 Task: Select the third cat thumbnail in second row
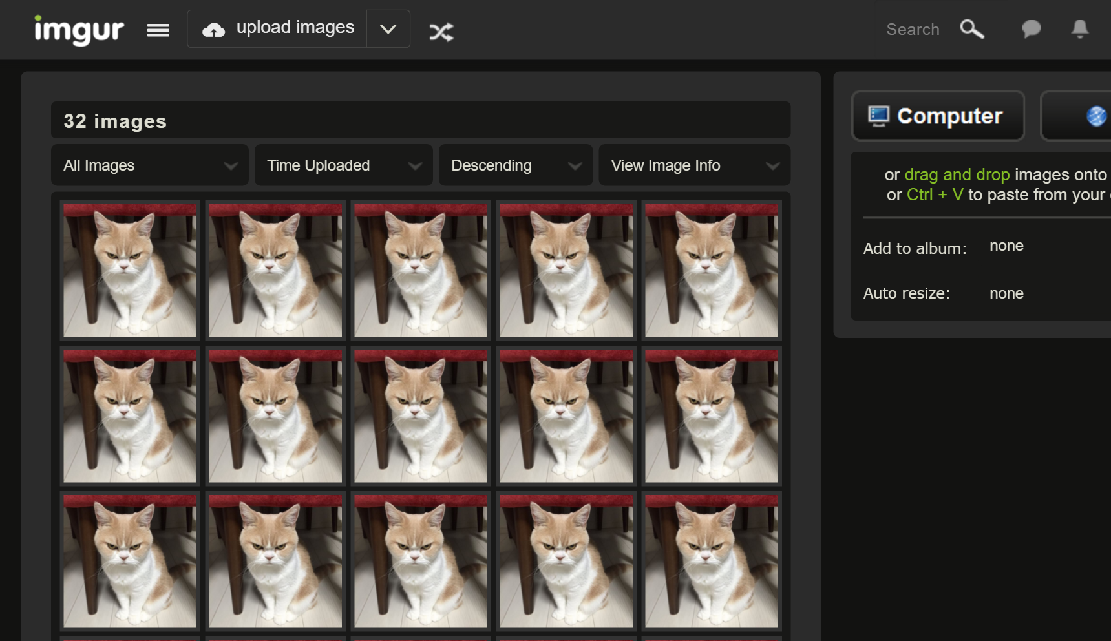[421, 416]
